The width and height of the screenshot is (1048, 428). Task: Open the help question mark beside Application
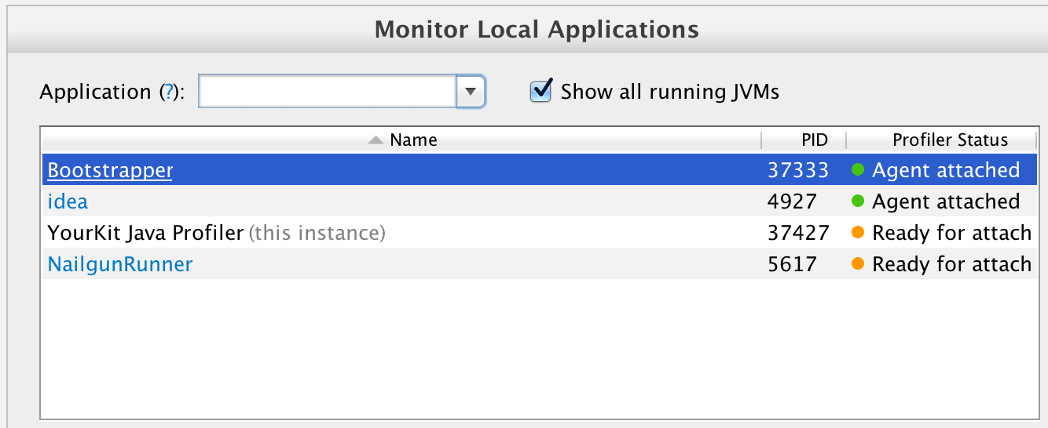167,92
